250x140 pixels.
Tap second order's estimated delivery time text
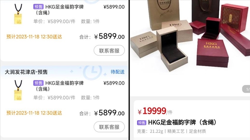click(34, 113)
